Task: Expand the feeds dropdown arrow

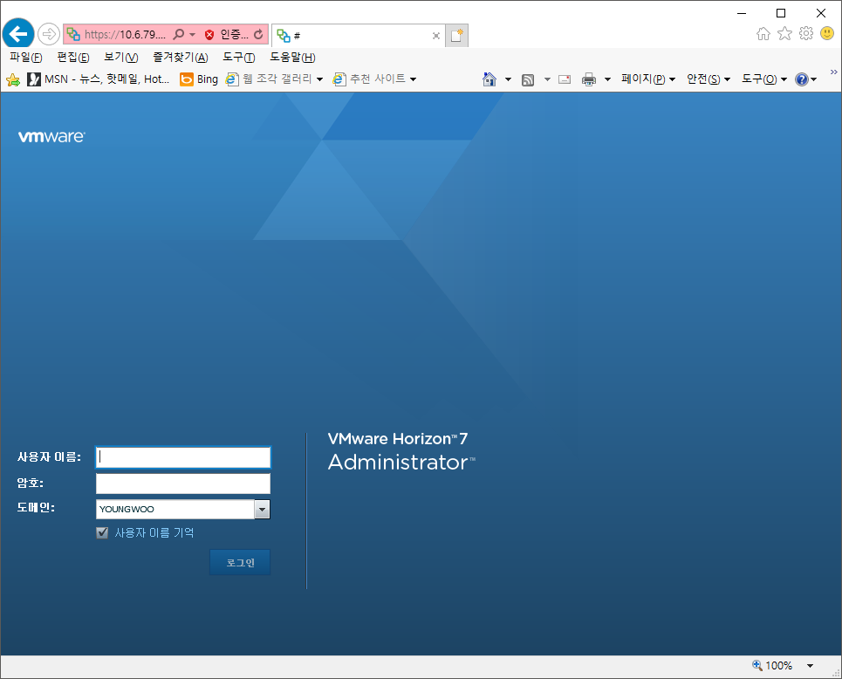Action: (547, 79)
